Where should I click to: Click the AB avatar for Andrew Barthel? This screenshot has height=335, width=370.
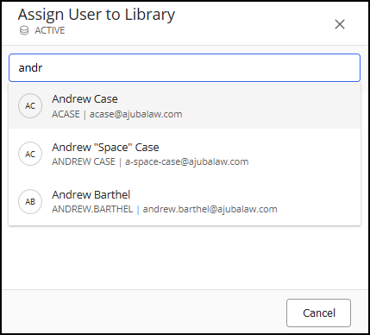click(30, 201)
